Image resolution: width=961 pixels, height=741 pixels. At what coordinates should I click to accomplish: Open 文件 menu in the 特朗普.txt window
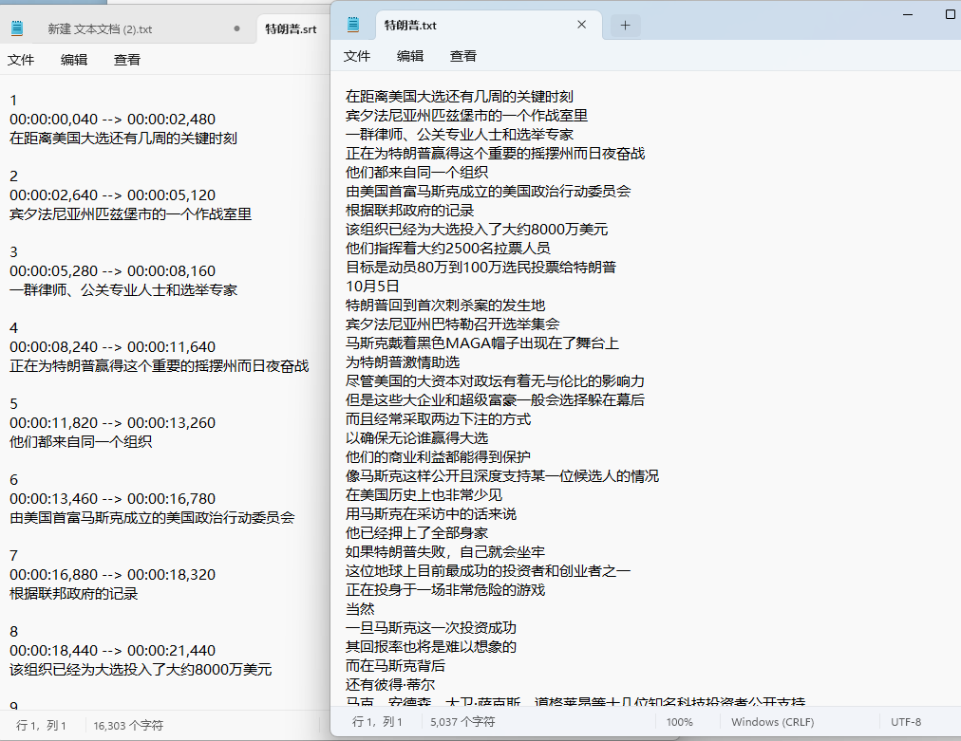click(357, 56)
